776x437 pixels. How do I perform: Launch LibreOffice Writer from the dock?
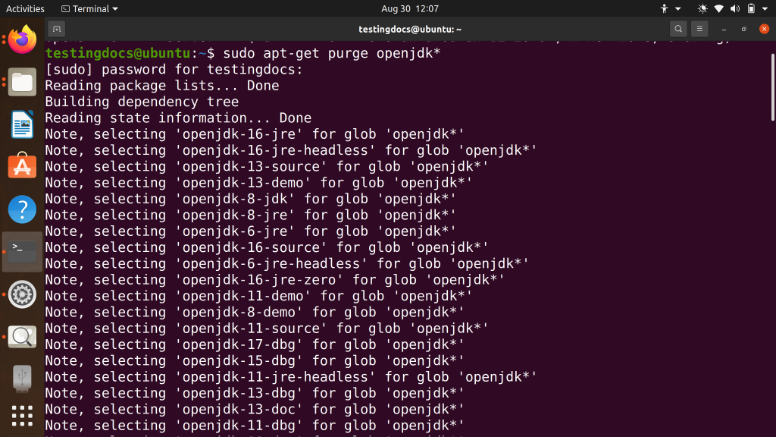(x=22, y=124)
